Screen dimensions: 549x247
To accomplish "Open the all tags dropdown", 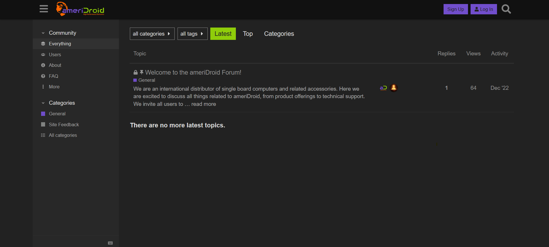I will tap(192, 34).
